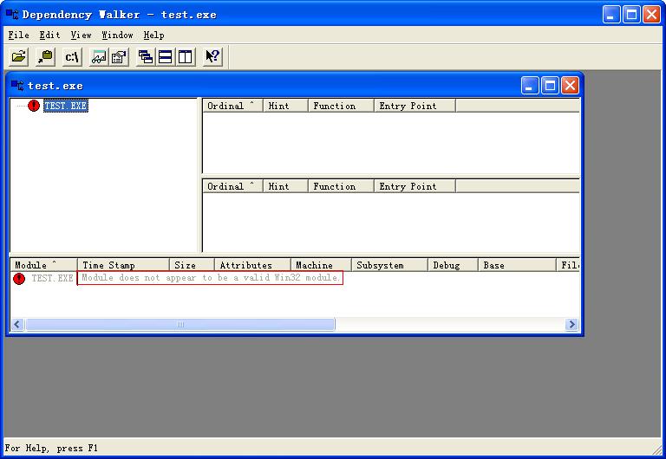The height and width of the screenshot is (459, 666).
Task: Click the test.exe child window title icon
Action: click(x=17, y=85)
